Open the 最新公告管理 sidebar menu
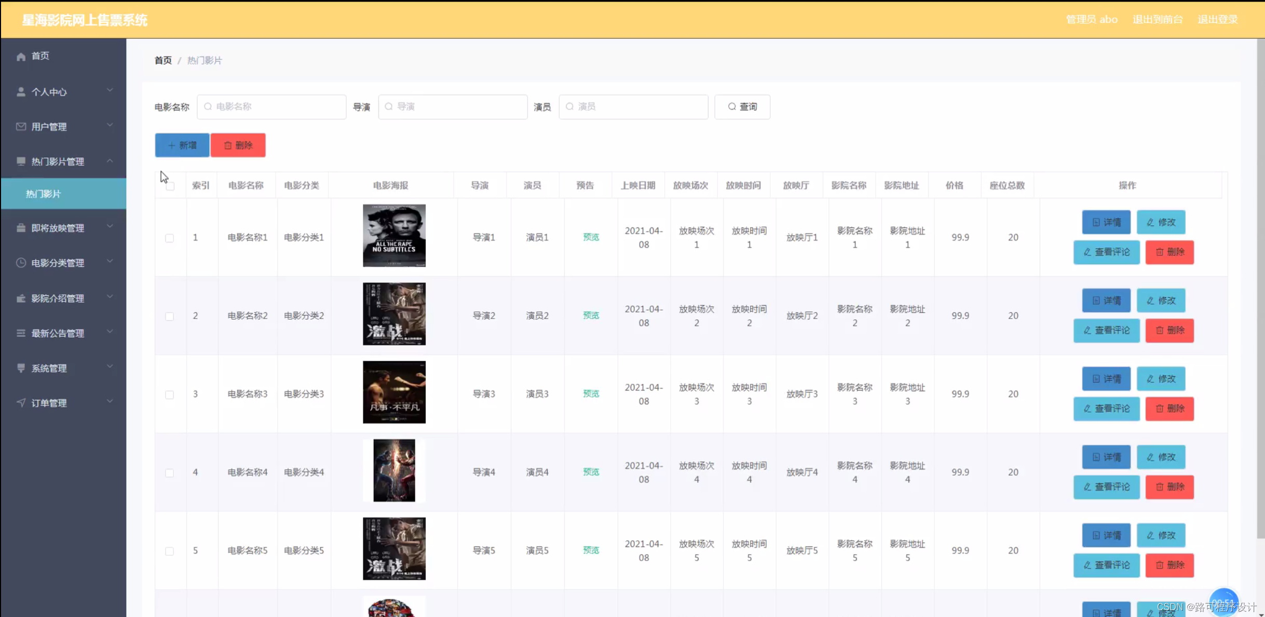This screenshot has height=617, width=1265. point(58,333)
